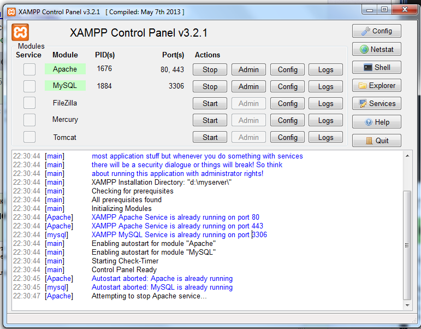
Task: Click log line 'All prerequisites found'
Action: 127,199
